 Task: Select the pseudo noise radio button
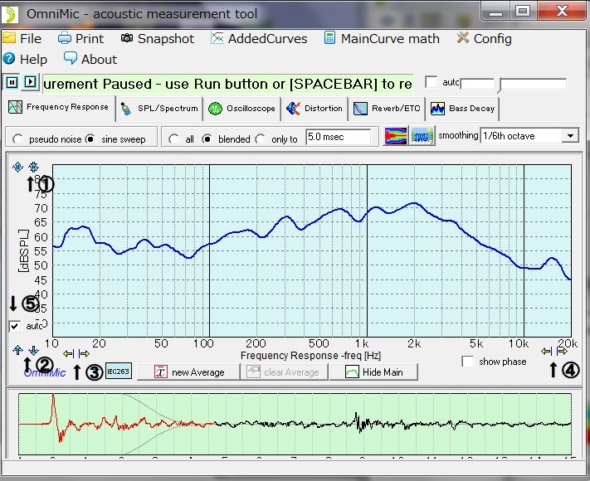(17, 139)
